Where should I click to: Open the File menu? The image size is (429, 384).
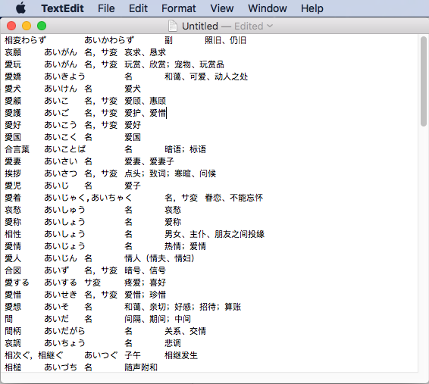tap(106, 8)
